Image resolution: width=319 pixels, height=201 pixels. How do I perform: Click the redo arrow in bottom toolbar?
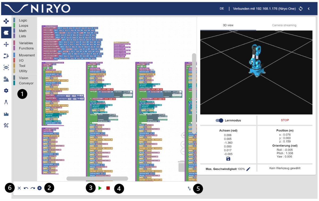point(33,188)
